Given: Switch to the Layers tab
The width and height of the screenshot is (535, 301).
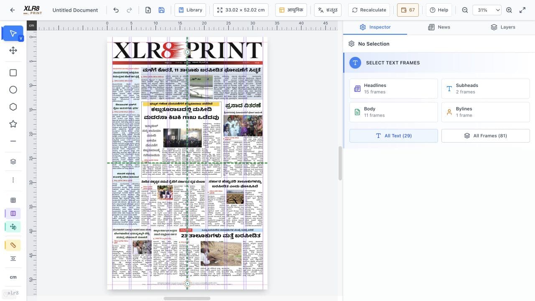Looking at the screenshot, I should coord(503,27).
